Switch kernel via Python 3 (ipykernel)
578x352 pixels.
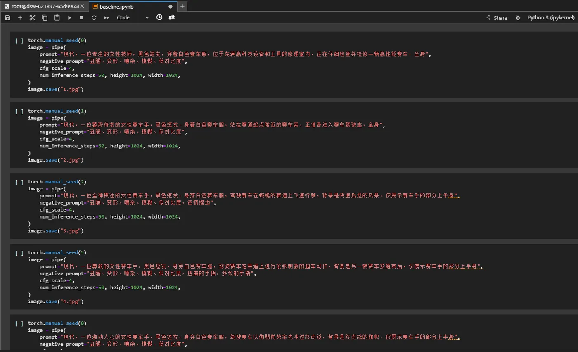pos(551,18)
